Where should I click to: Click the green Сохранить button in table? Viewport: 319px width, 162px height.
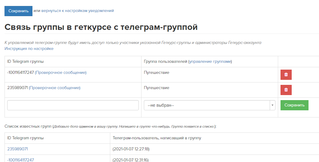pos(294,105)
